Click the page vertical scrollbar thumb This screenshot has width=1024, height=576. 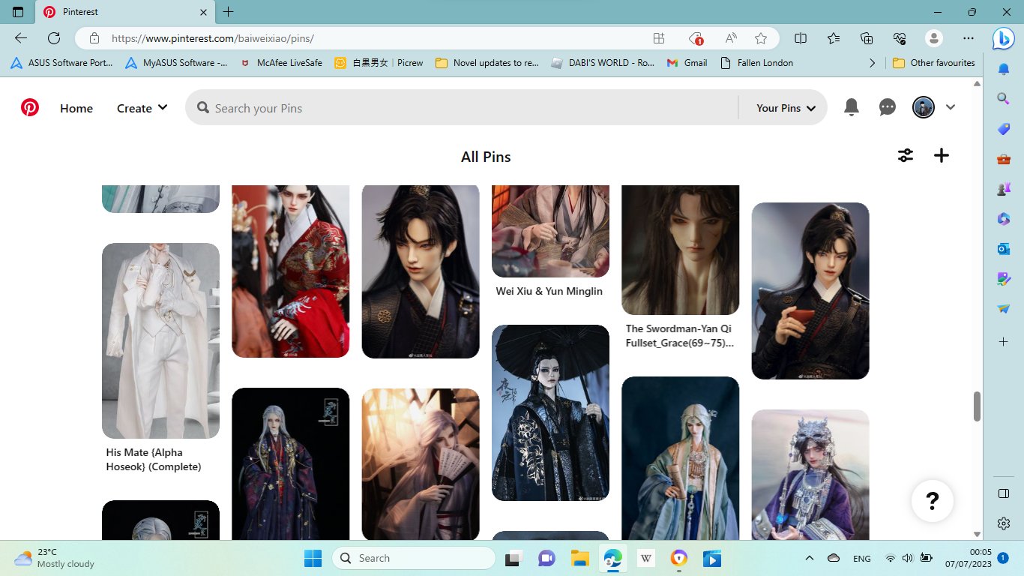tap(977, 406)
